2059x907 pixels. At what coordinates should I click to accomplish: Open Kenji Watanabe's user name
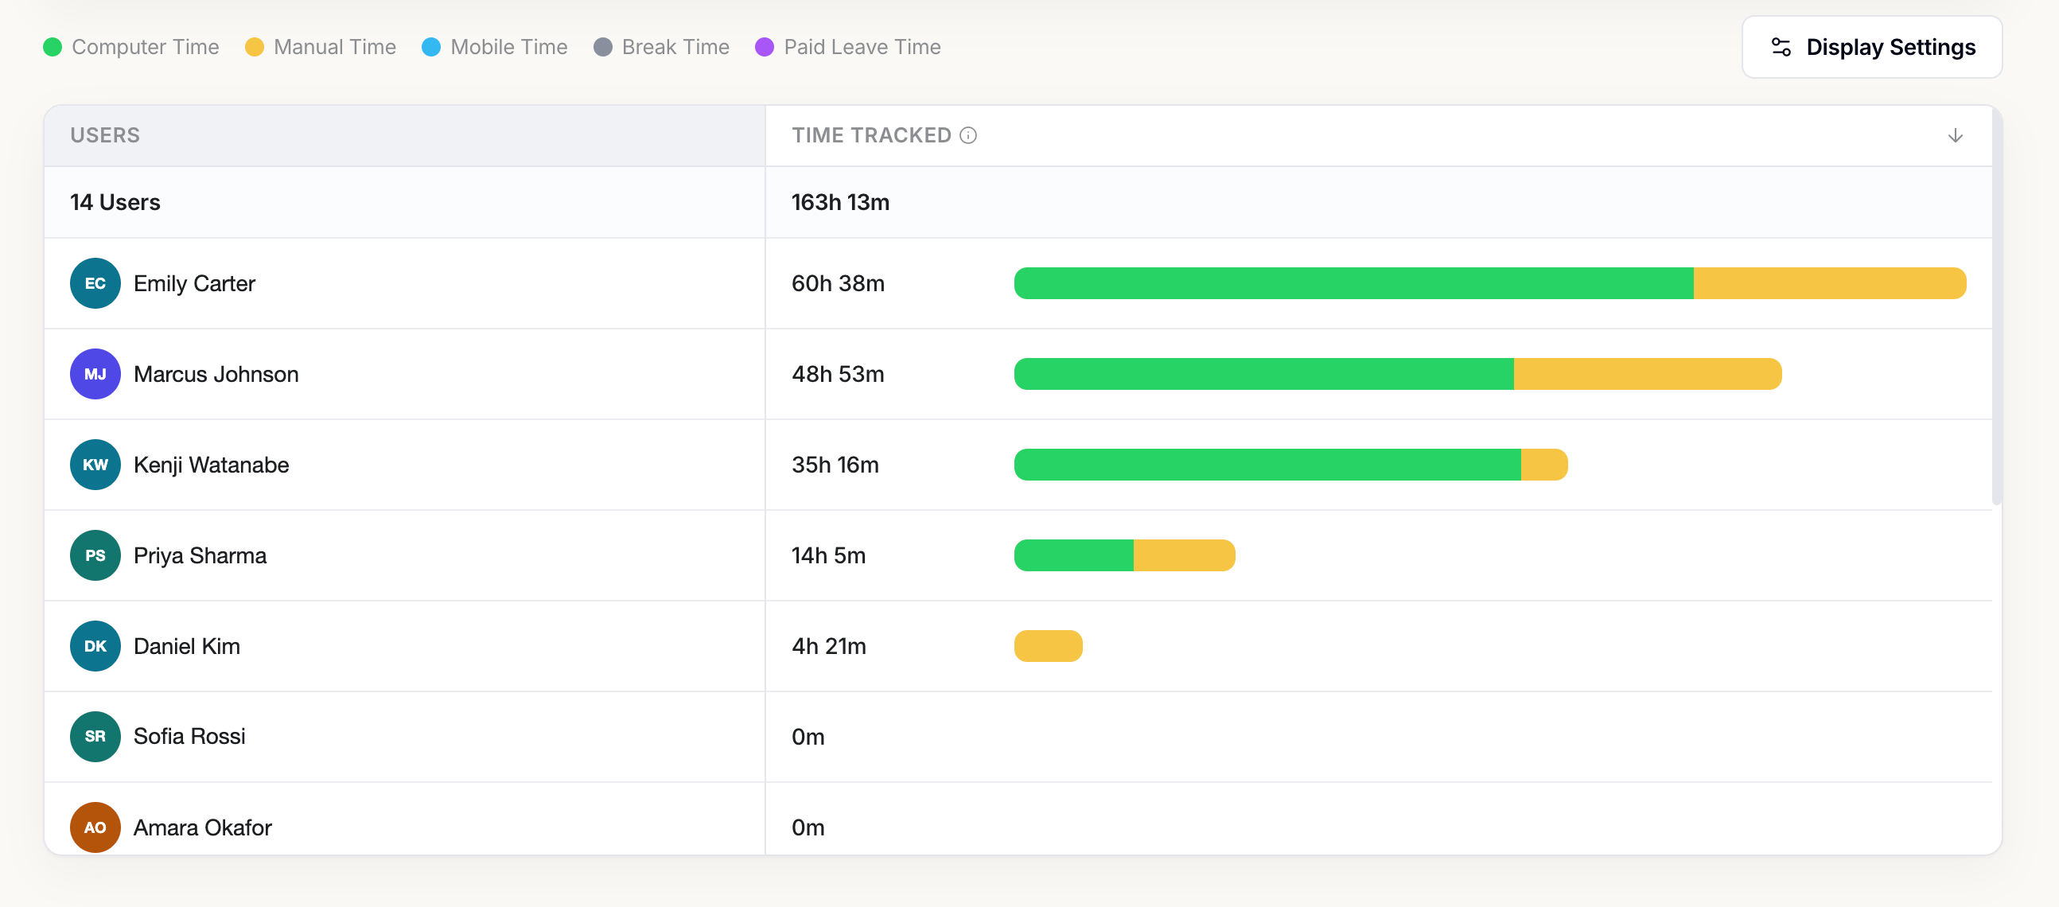(x=211, y=465)
